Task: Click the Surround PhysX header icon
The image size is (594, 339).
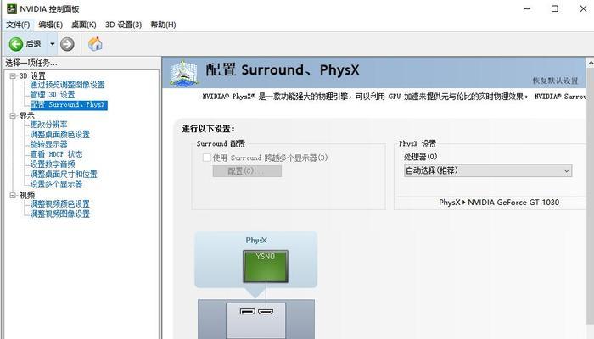Action: [184, 72]
